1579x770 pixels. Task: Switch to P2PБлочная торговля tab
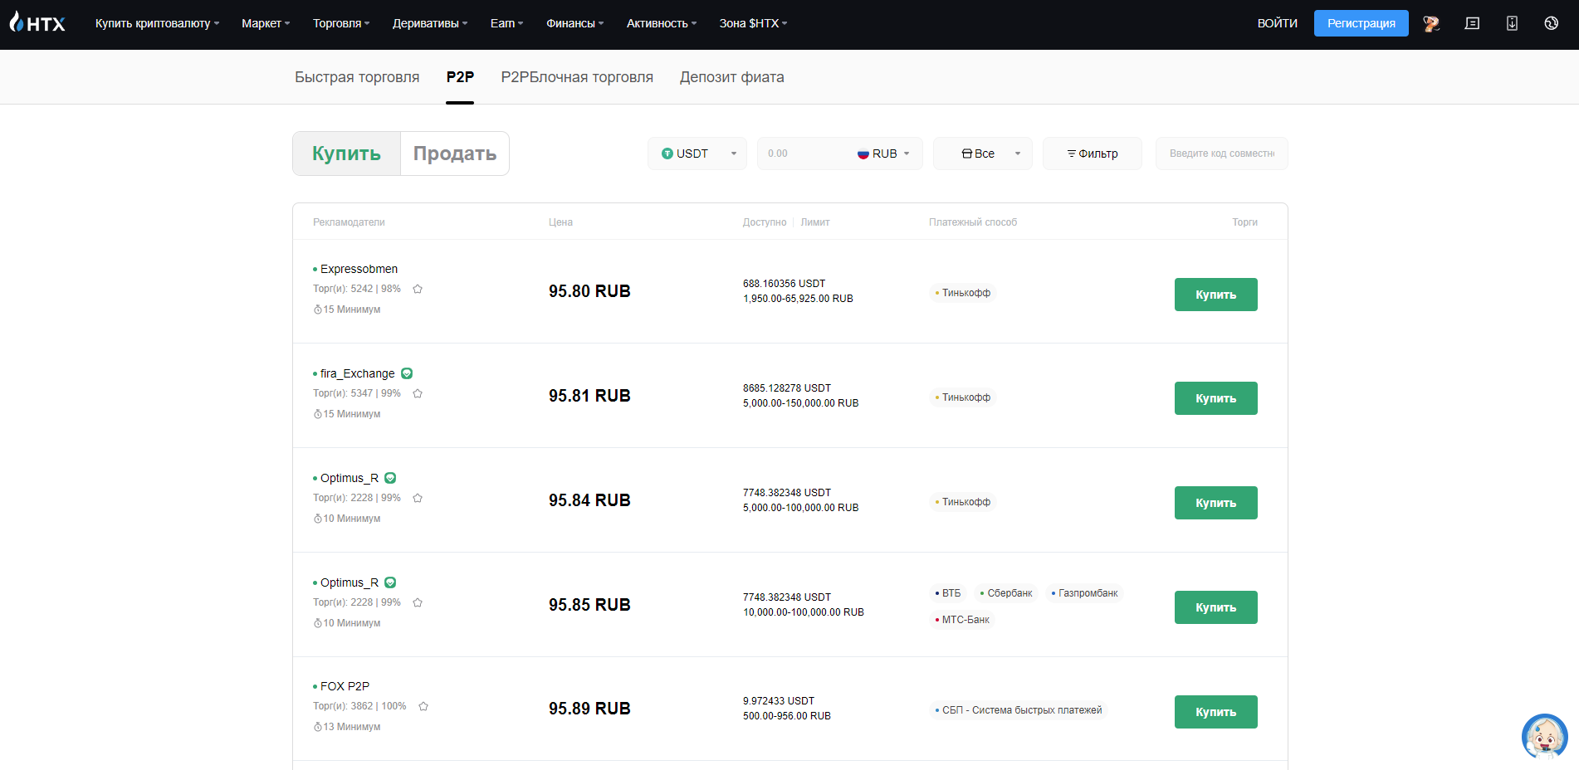[x=577, y=77]
